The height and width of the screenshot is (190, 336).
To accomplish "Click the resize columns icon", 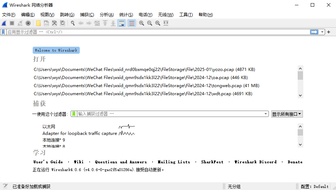I will coord(166,23).
